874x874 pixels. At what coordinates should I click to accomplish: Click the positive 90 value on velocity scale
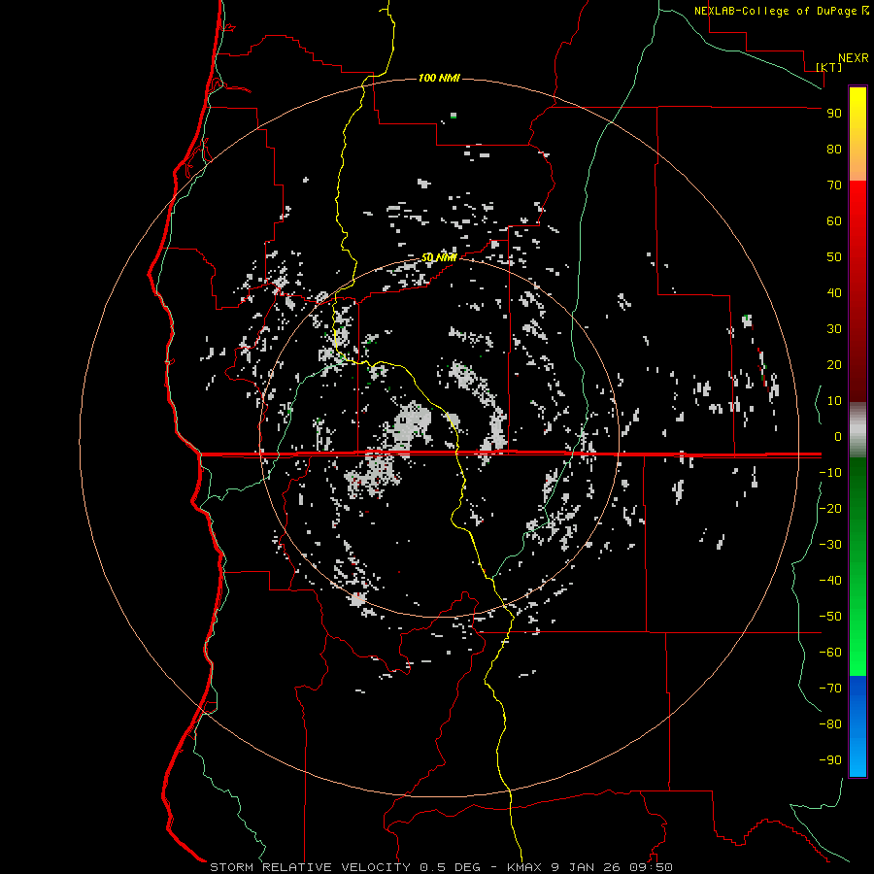(x=834, y=114)
